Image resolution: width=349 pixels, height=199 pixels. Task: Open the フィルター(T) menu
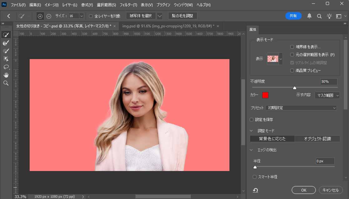coord(128,5)
